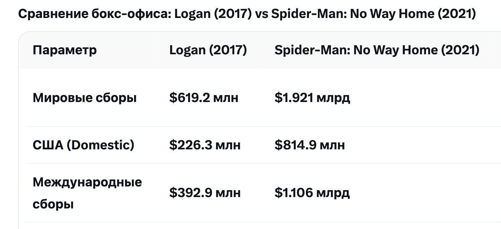Click the word сборы under Международные
Viewport: 501px width, 229px height.
click(53, 204)
